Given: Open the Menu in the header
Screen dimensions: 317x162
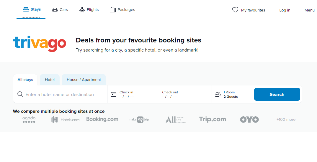Looking at the screenshot, I should tap(310, 10).
